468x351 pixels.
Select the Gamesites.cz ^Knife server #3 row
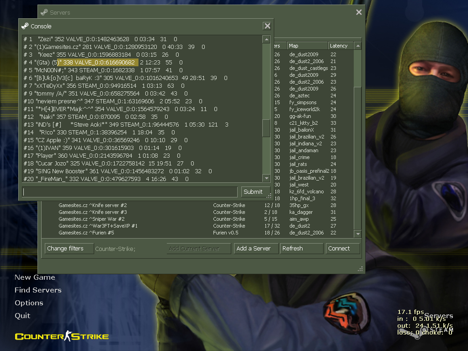[x=197, y=212]
